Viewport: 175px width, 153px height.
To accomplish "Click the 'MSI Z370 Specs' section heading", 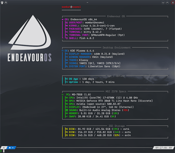I will pos(116,91).
